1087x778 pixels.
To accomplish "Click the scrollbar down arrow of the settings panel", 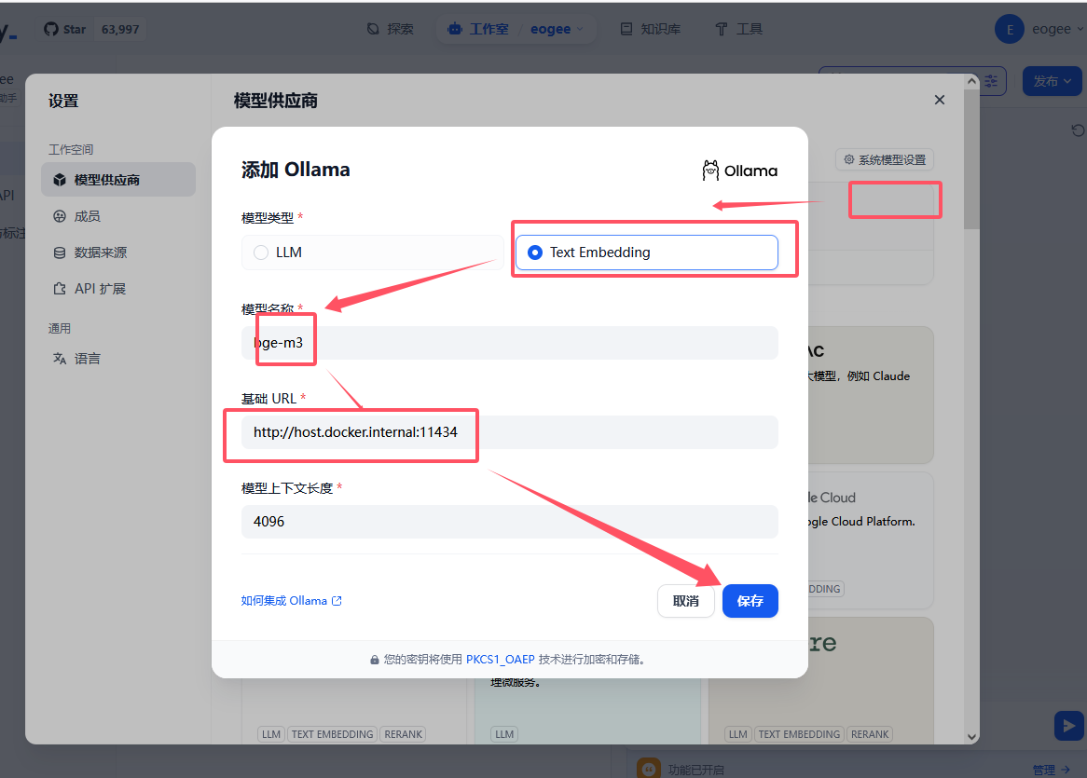I will point(972,736).
